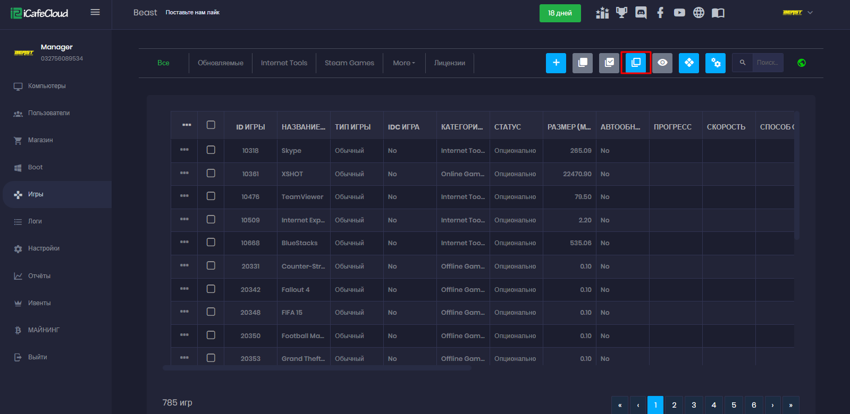Open three-dots menu for Skype row

tap(184, 150)
